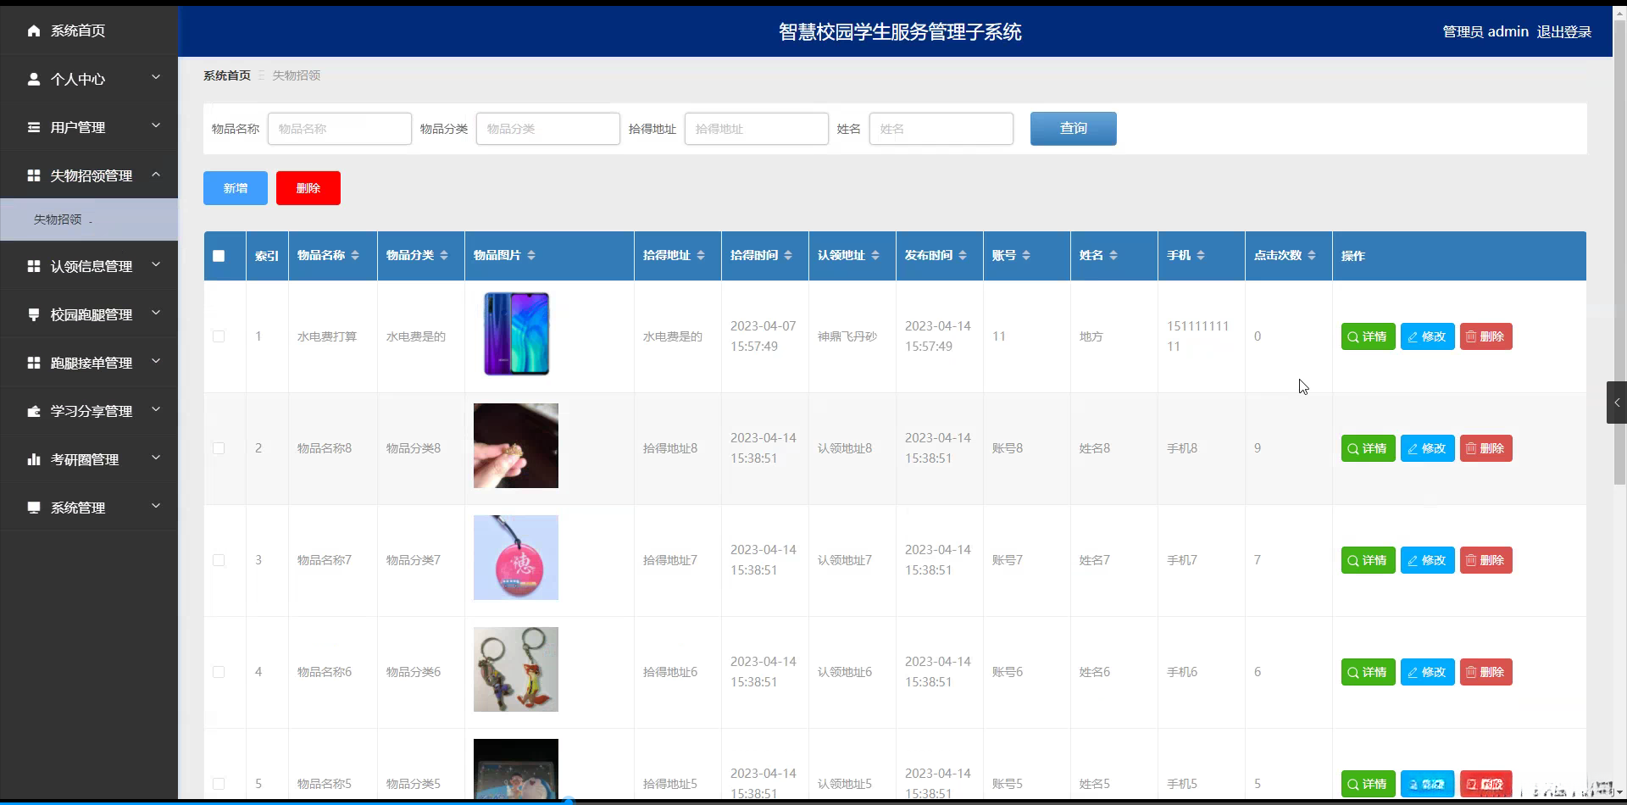
Task: Open the 个人中心 sidebar menu
Action: point(89,80)
